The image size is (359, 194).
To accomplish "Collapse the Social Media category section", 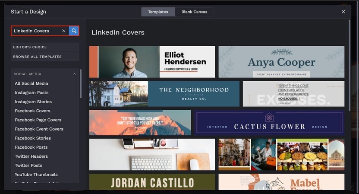I will point(74,74).
